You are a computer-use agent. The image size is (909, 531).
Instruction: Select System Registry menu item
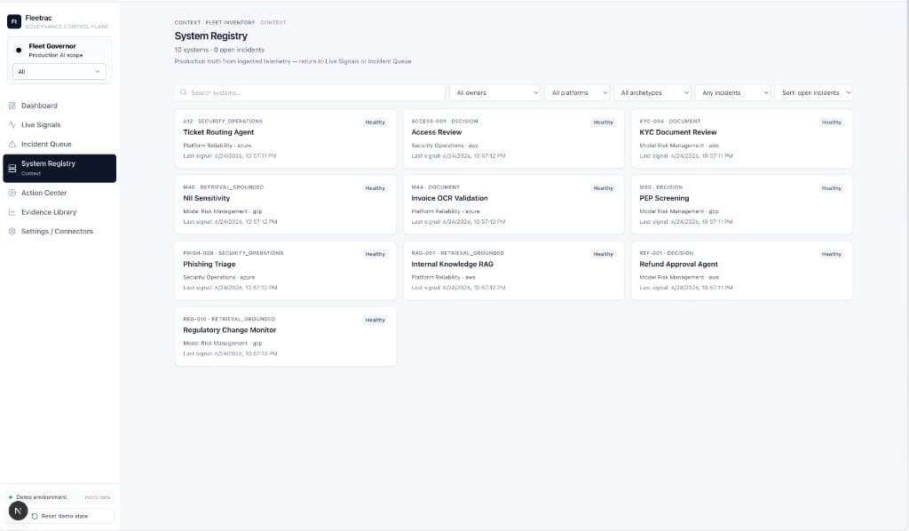click(x=59, y=168)
